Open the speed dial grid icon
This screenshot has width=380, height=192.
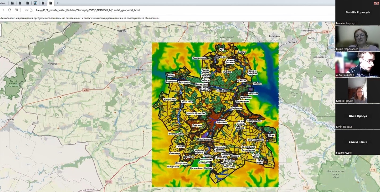click(16, 10)
